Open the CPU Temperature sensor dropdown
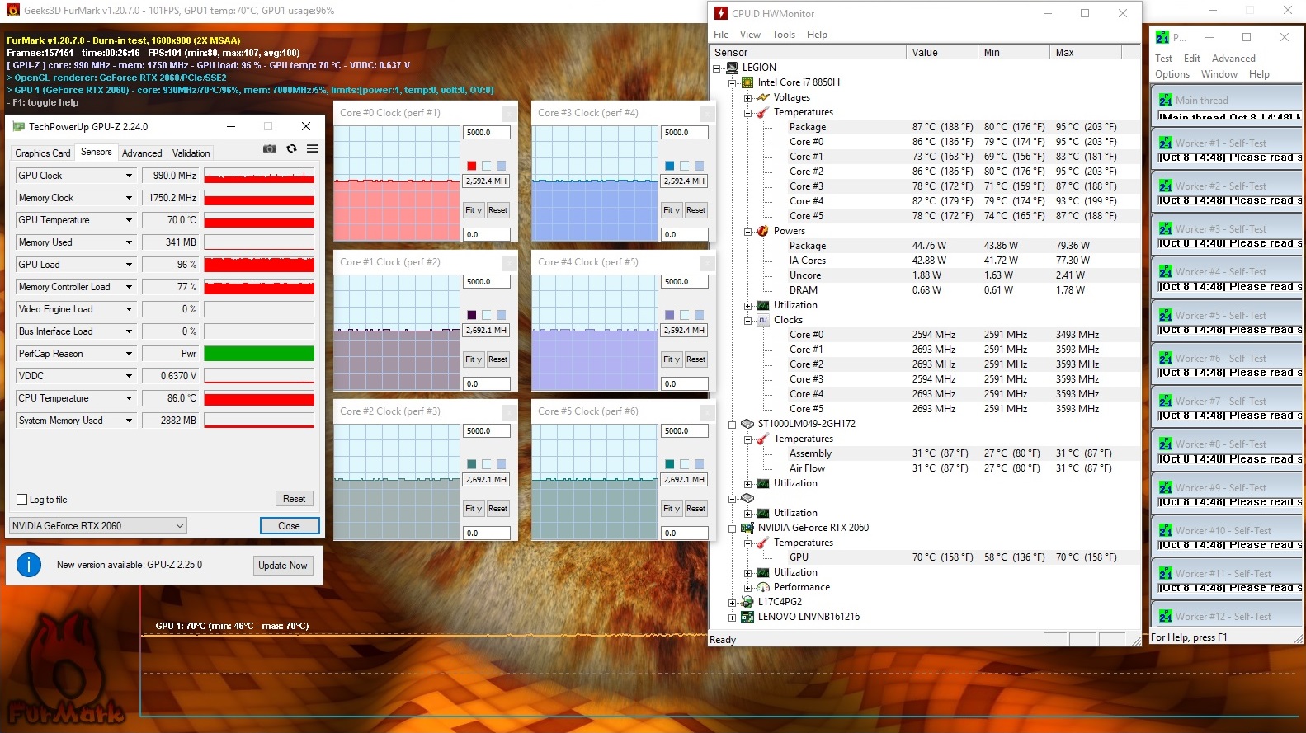The image size is (1306, 733). pos(129,398)
